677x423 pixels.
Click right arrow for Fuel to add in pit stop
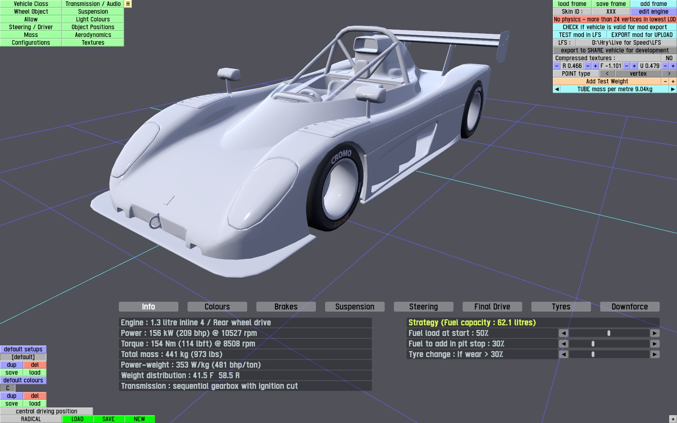(x=655, y=344)
